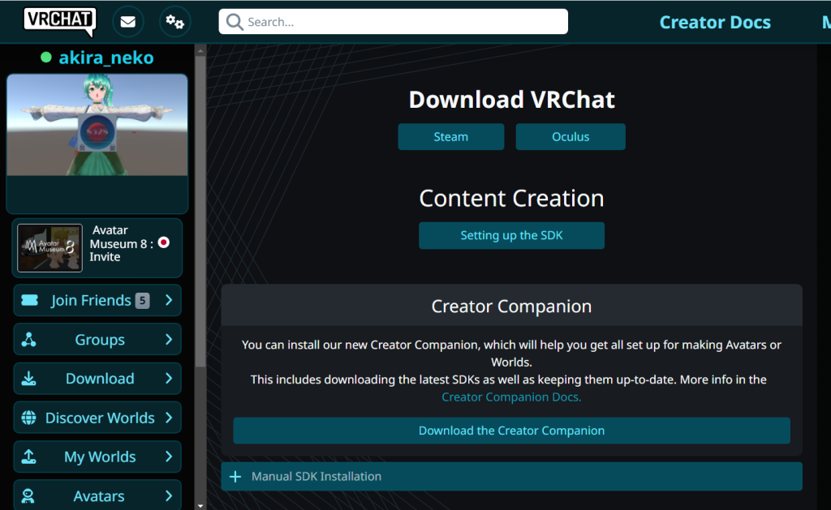Image resolution: width=831 pixels, height=510 pixels.
Task: Click the Content Creation heading
Action: (511, 198)
